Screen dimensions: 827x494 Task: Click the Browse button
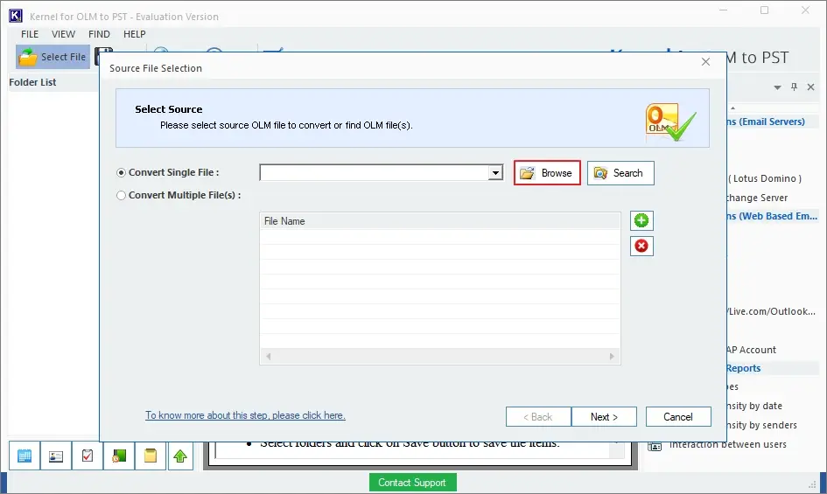pyautogui.click(x=547, y=173)
